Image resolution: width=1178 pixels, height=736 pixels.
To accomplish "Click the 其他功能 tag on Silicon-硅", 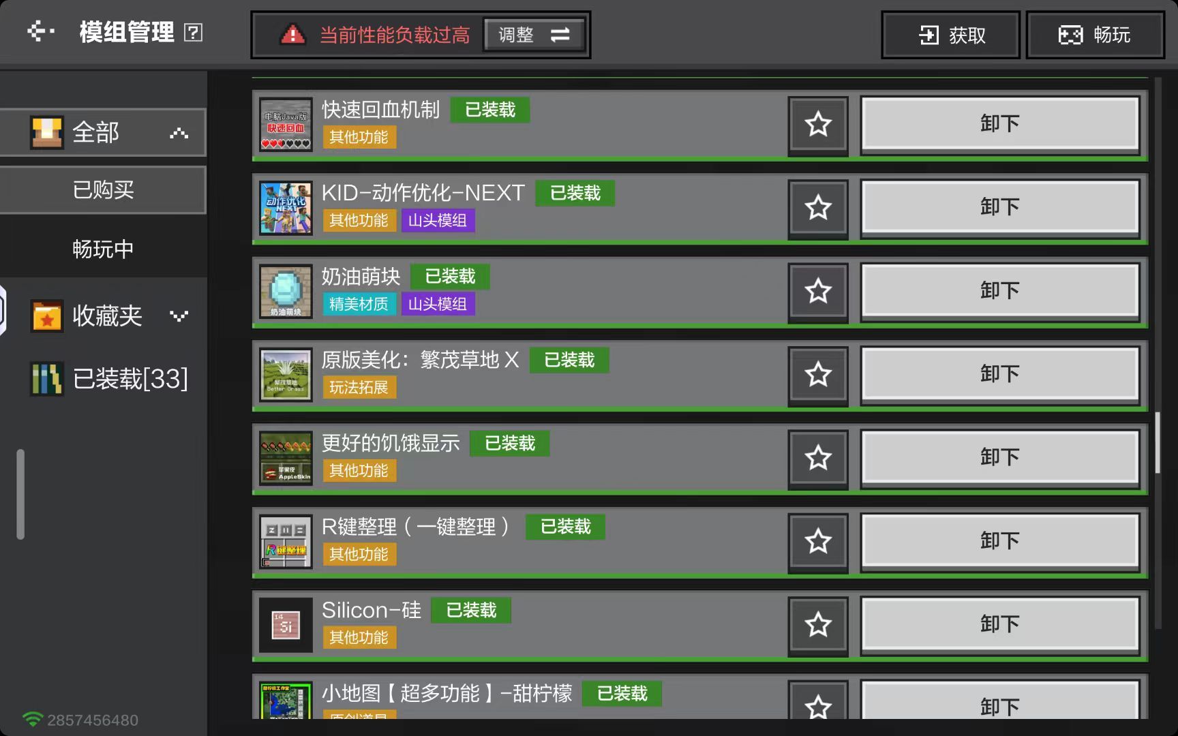I will click(359, 637).
